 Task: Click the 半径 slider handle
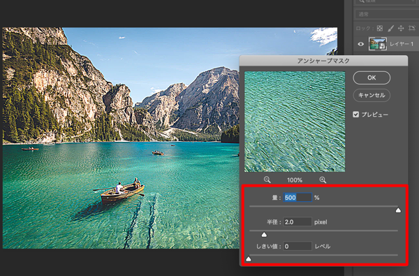[264, 235]
